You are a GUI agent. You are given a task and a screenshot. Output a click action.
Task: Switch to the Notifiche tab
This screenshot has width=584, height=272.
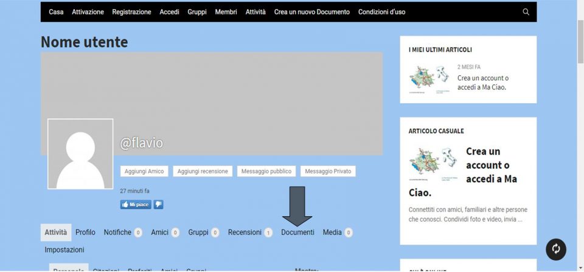click(x=122, y=233)
